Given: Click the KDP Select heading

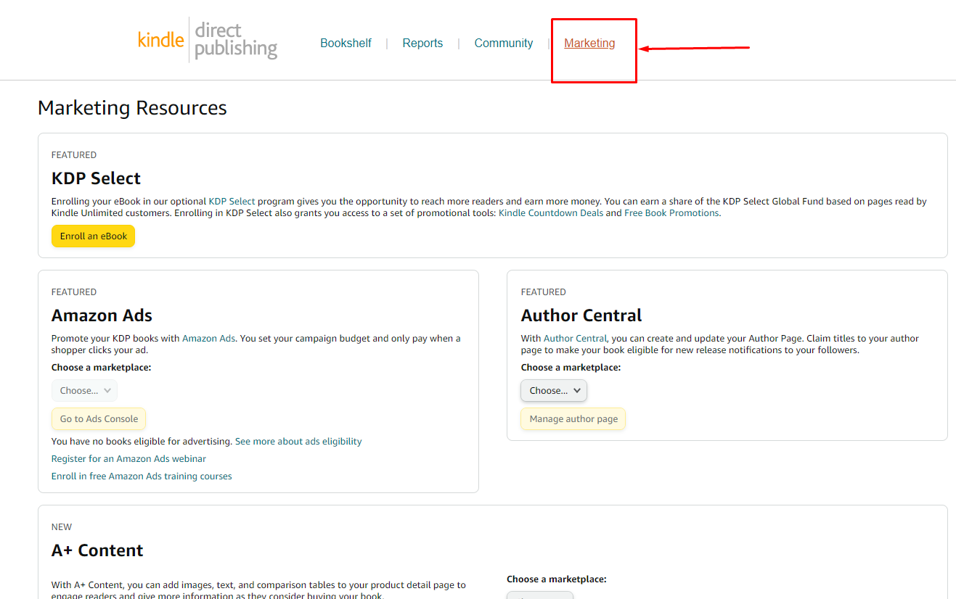Looking at the screenshot, I should pos(96,178).
